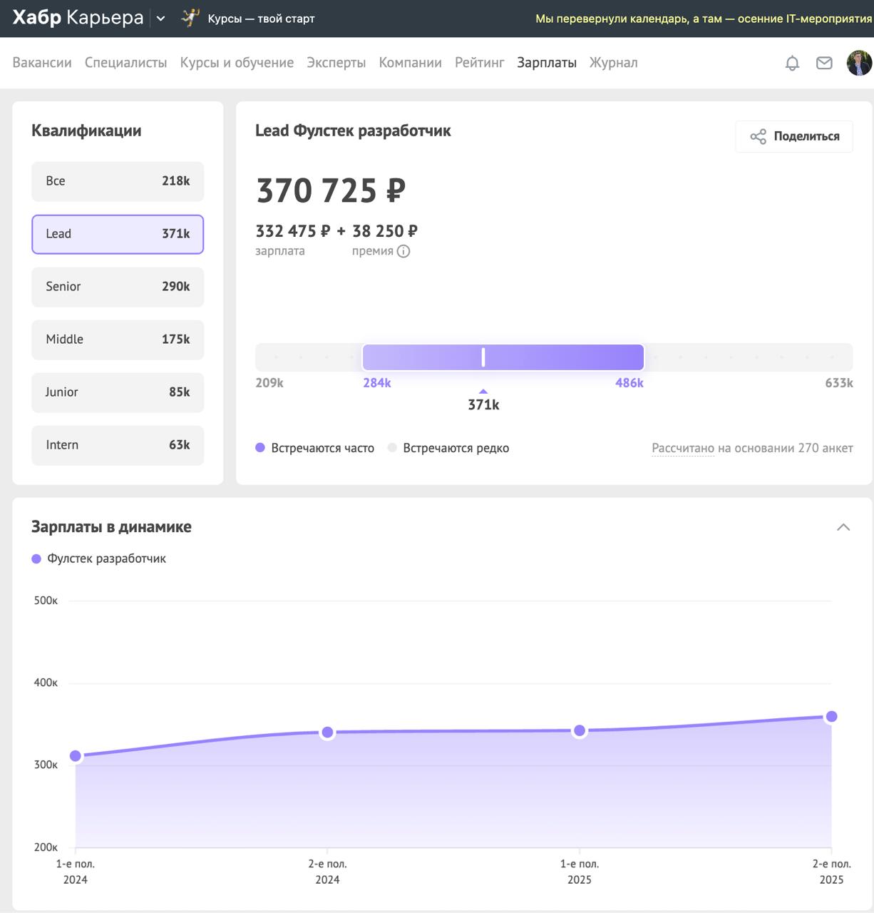This screenshot has width=874, height=913.
Task: Click the premium info circle icon
Action: tap(403, 251)
